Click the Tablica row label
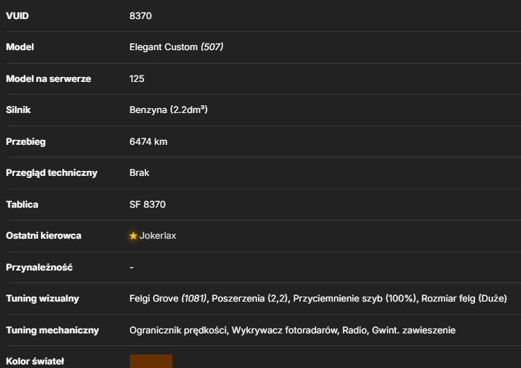Image resolution: width=521 pixels, height=368 pixels. [22, 204]
